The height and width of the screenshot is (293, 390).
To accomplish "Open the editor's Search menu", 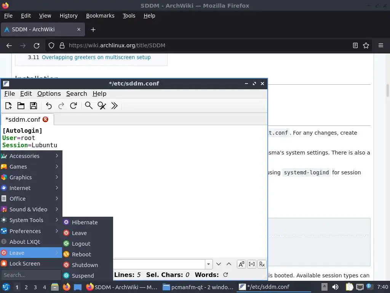I will [x=77, y=94].
